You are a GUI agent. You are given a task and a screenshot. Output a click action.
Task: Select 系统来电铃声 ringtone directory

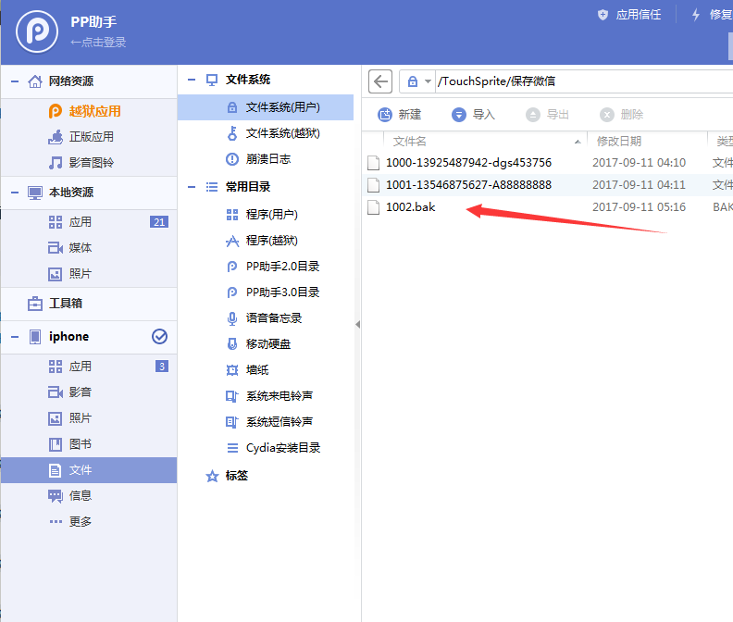pos(279,396)
